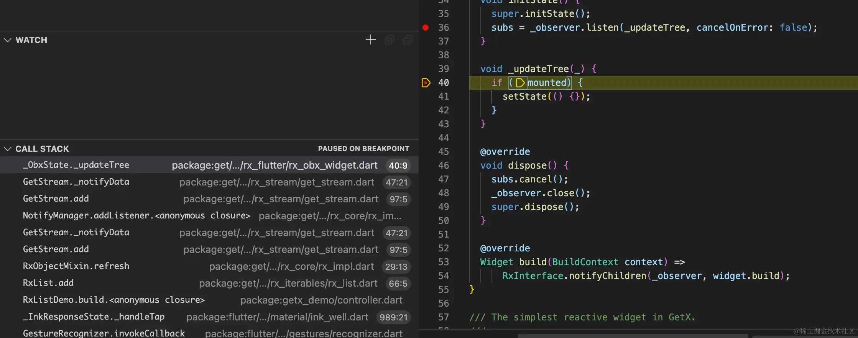Click the subs.cancel() statement
858x338 pixels.
coord(529,179)
